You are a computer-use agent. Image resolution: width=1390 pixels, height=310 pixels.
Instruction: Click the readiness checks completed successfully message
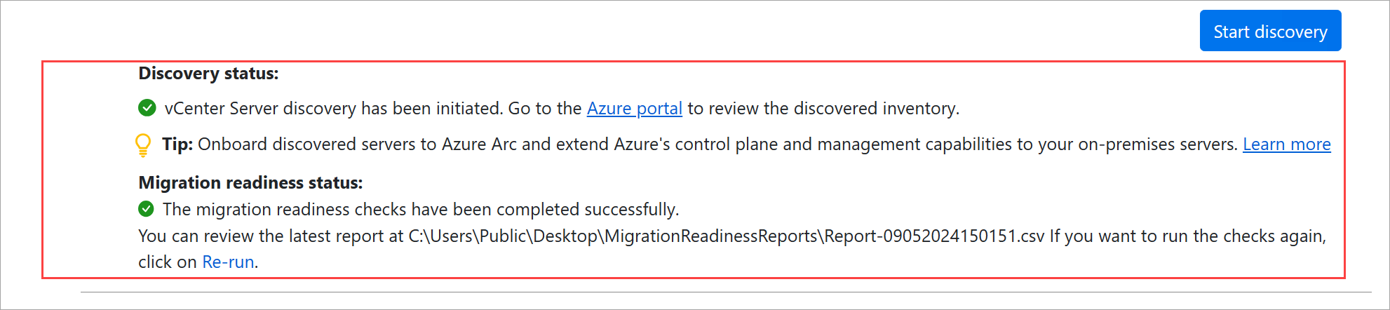[x=421, y=210]
